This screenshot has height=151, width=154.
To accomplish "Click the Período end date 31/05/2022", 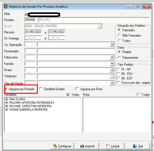I will click(x=57, y=32).
